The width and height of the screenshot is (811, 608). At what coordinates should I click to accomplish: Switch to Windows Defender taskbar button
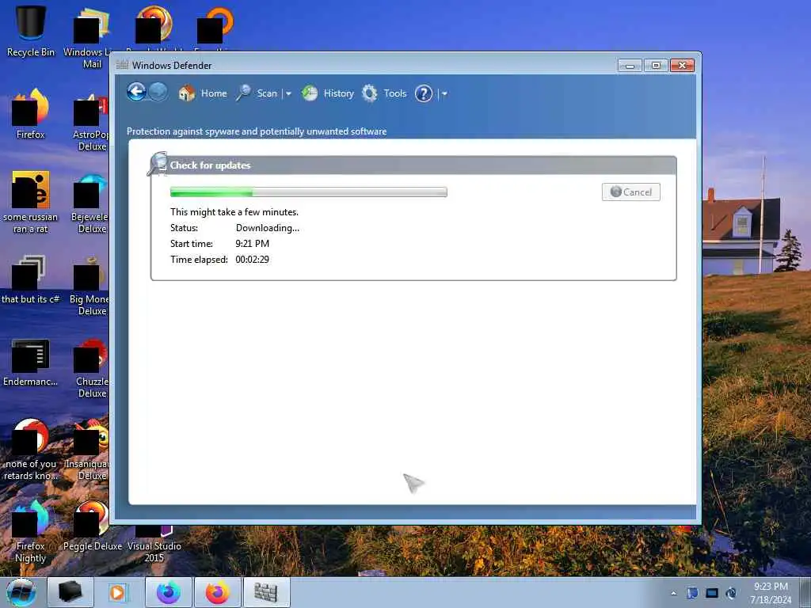click(266, 592)
